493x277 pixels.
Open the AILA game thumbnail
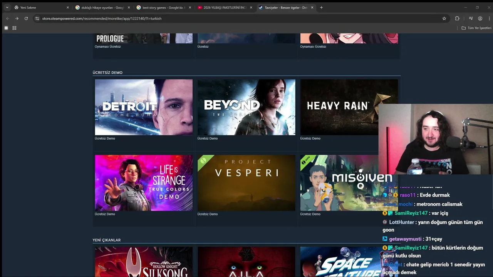246,262
